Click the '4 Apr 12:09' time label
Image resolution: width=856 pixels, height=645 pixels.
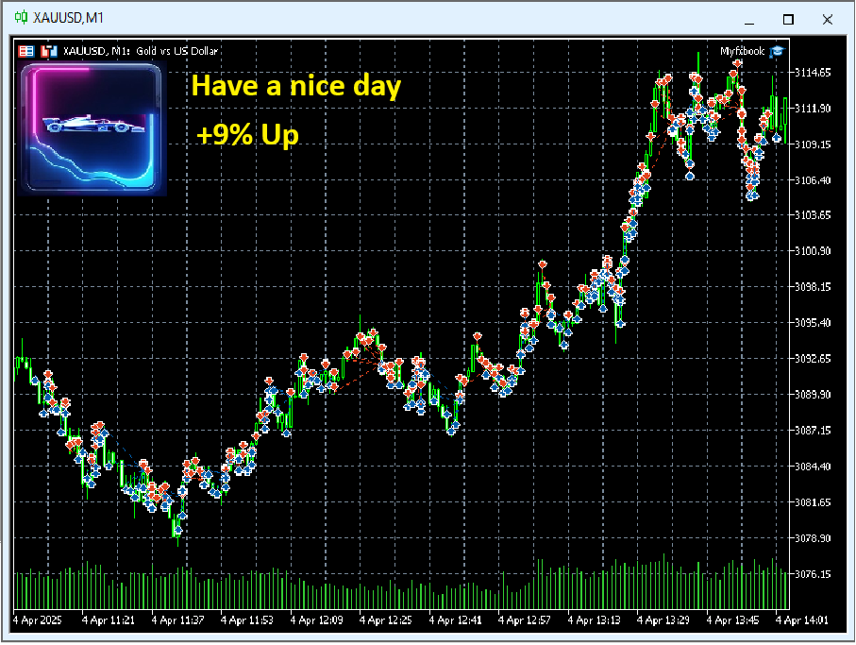click(x=316, y=620)
